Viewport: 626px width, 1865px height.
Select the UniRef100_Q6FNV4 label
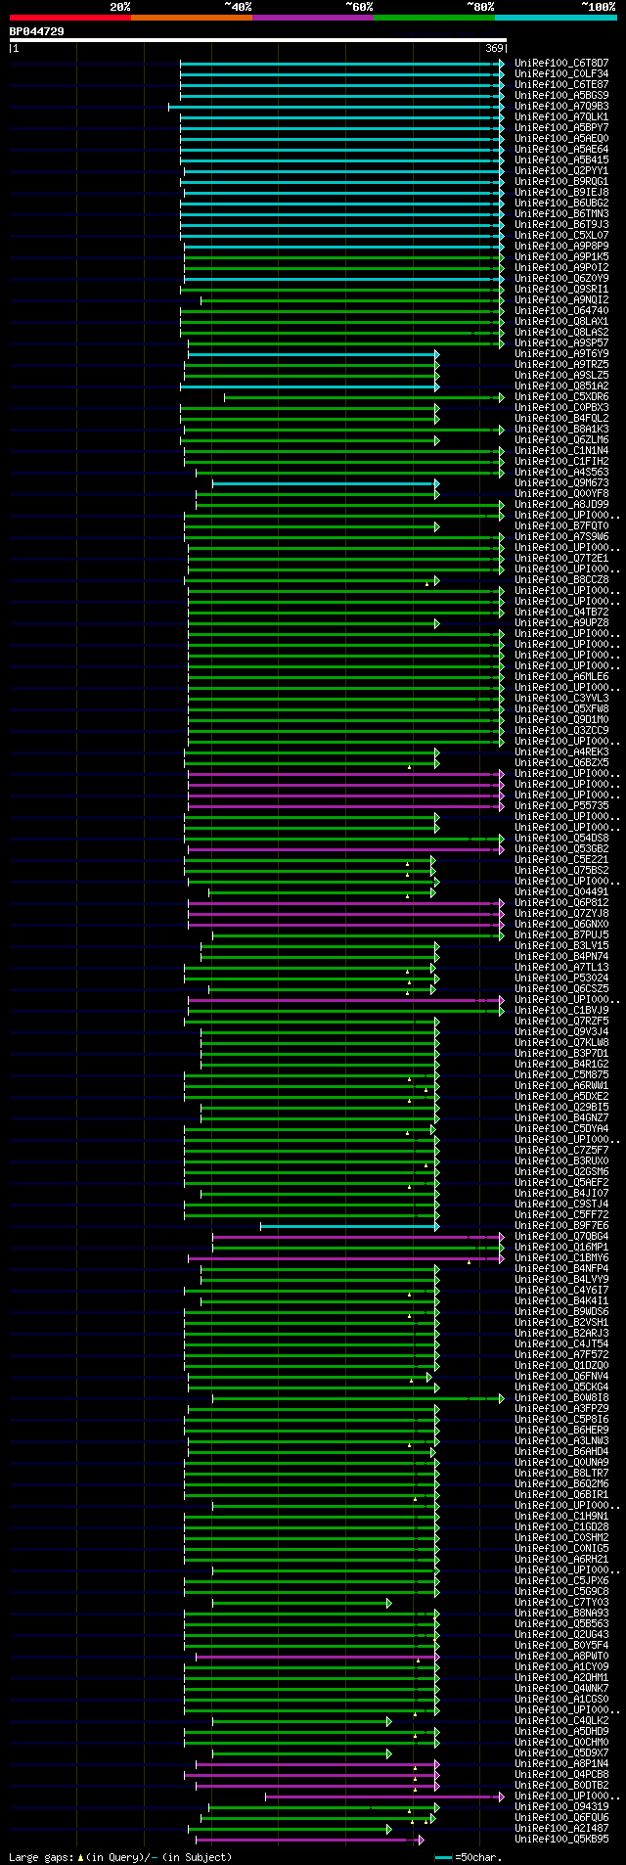click(x=561, y=1376)
